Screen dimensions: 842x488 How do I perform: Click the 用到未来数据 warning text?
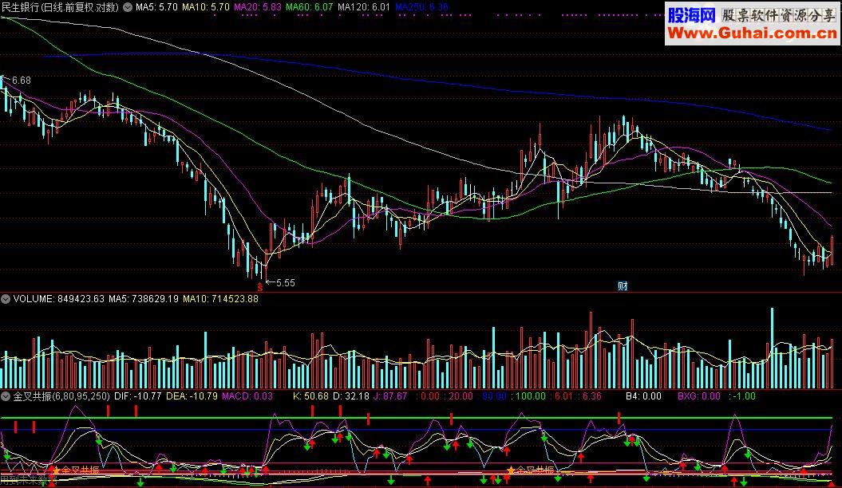click(29, 480)
